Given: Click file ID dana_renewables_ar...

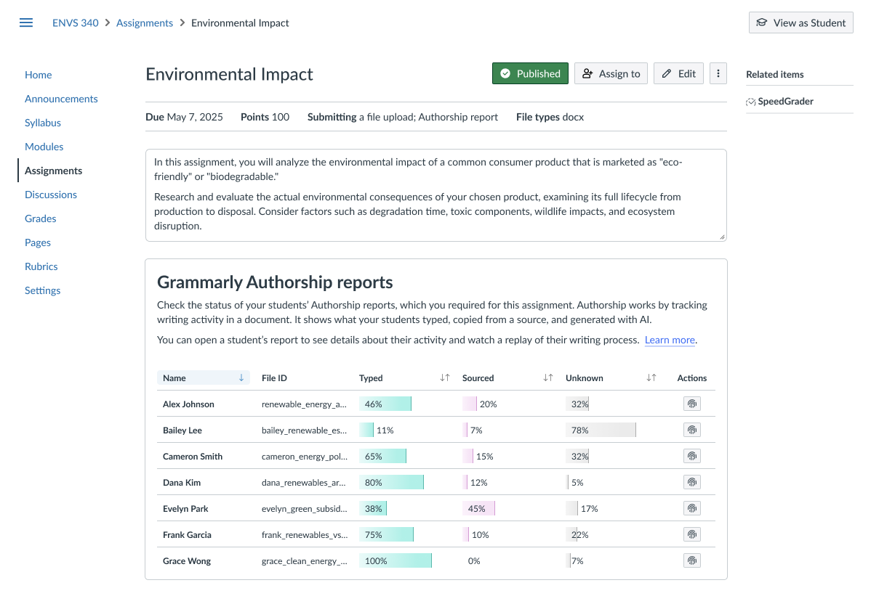Looking at the screenshot, I should [x=303, y=483].
